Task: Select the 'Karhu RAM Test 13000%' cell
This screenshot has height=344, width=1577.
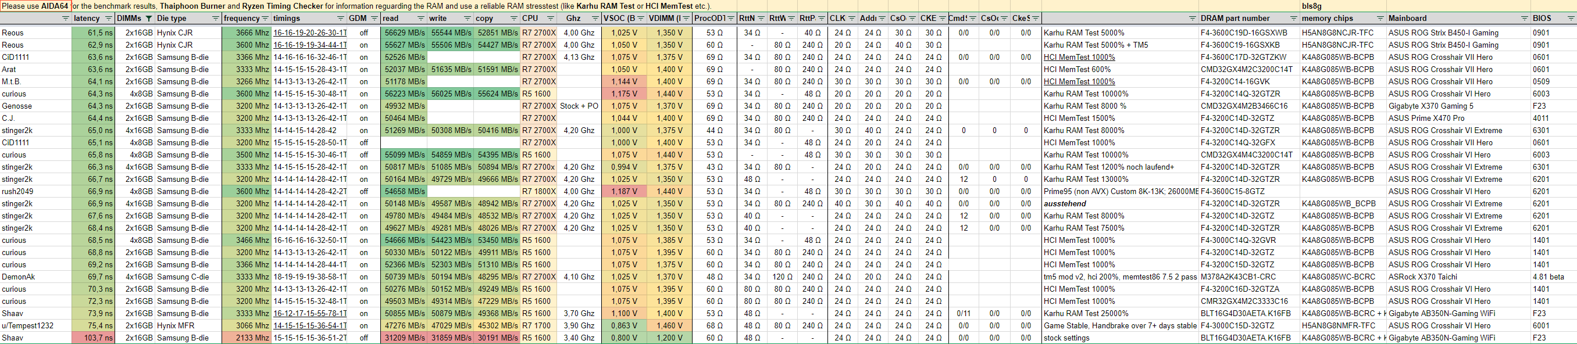Action: click(1121, 179)
